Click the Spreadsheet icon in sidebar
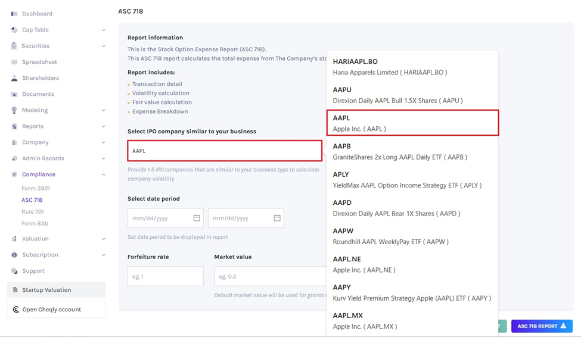The image size is (581, 337). pyautogui.click(x=14, y=62)
